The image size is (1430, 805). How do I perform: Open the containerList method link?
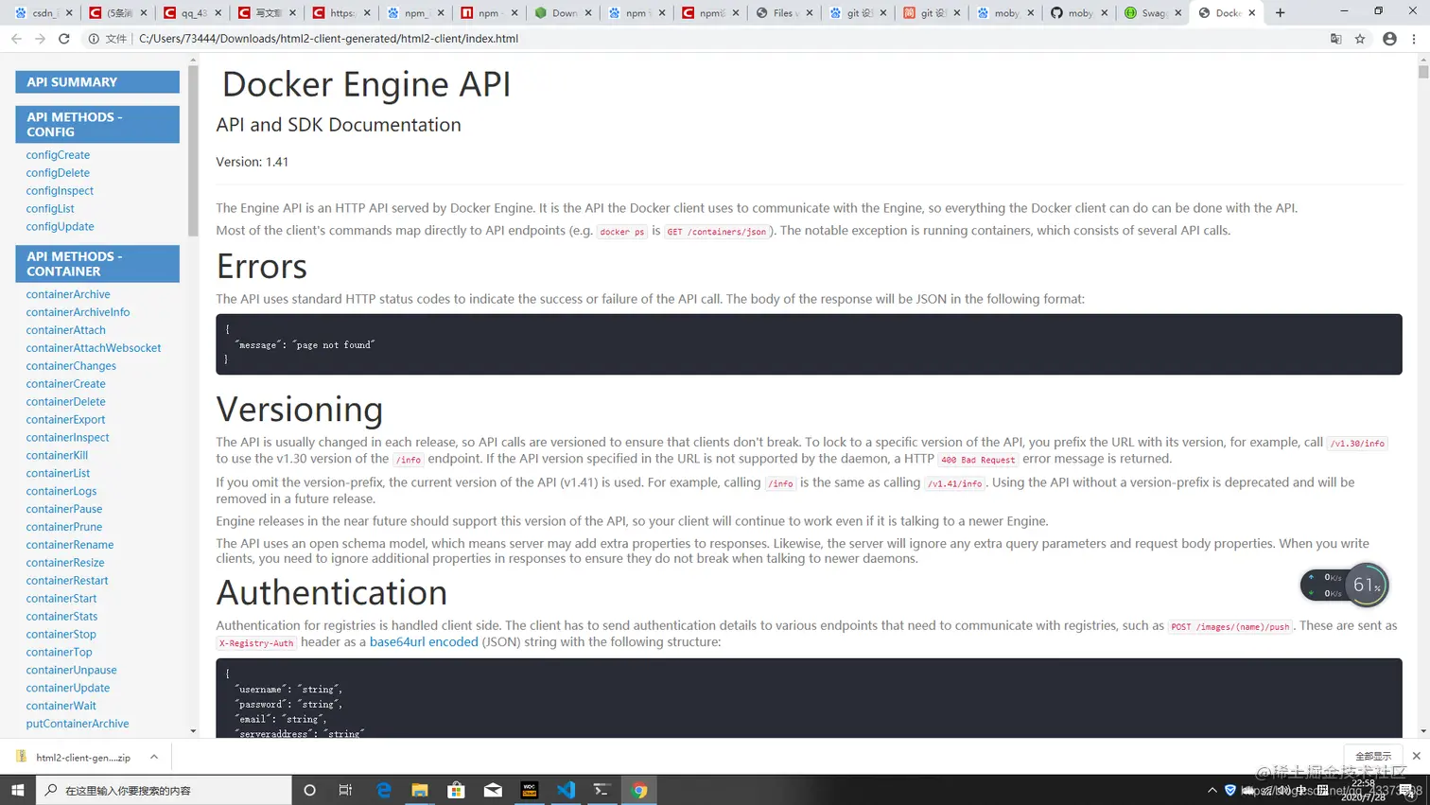tap(58, 474)
